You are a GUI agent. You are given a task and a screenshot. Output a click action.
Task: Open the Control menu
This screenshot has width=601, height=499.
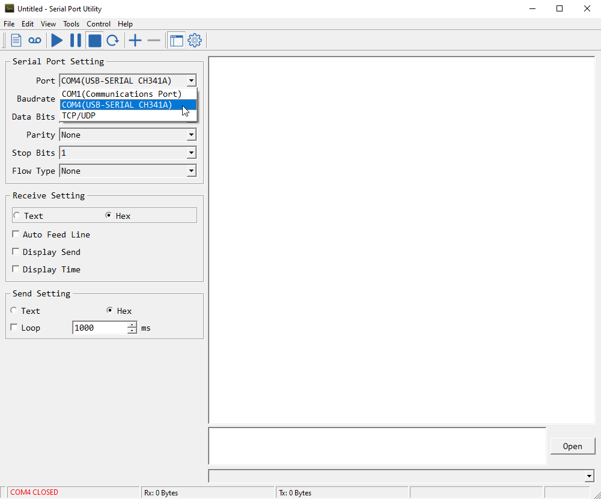tap(99, 24)
